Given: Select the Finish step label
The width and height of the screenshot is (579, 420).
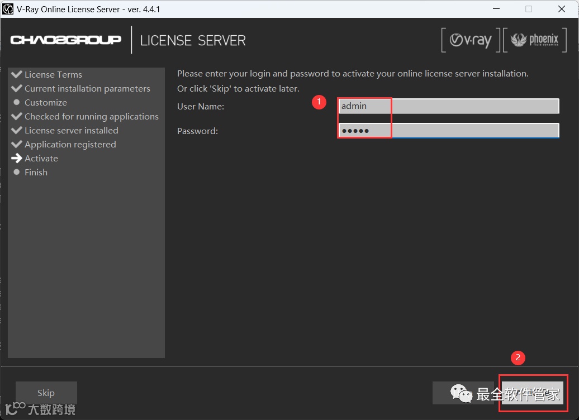Looking at the screenshot, I should (x=36, y=173).
